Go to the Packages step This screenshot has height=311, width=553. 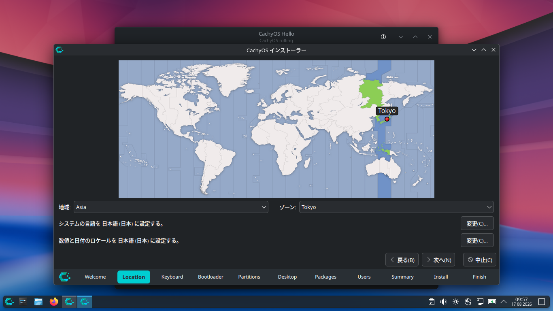(325, 277)
